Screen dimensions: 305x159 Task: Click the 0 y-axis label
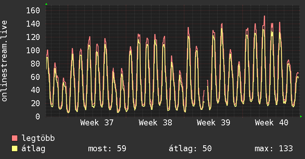click(38, 116)
